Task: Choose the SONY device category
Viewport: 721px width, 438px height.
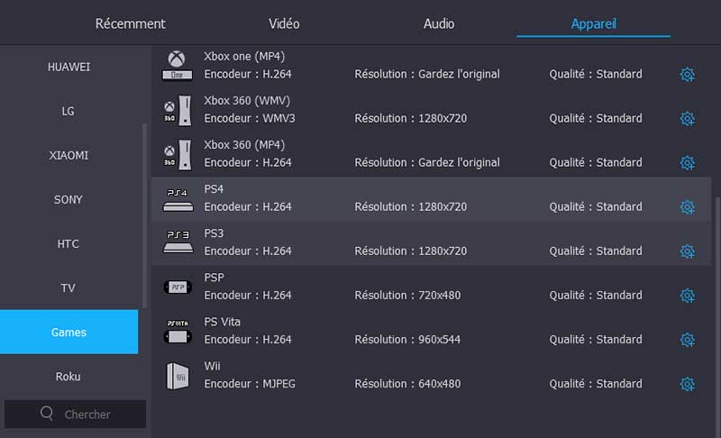Action: [68, 199]
